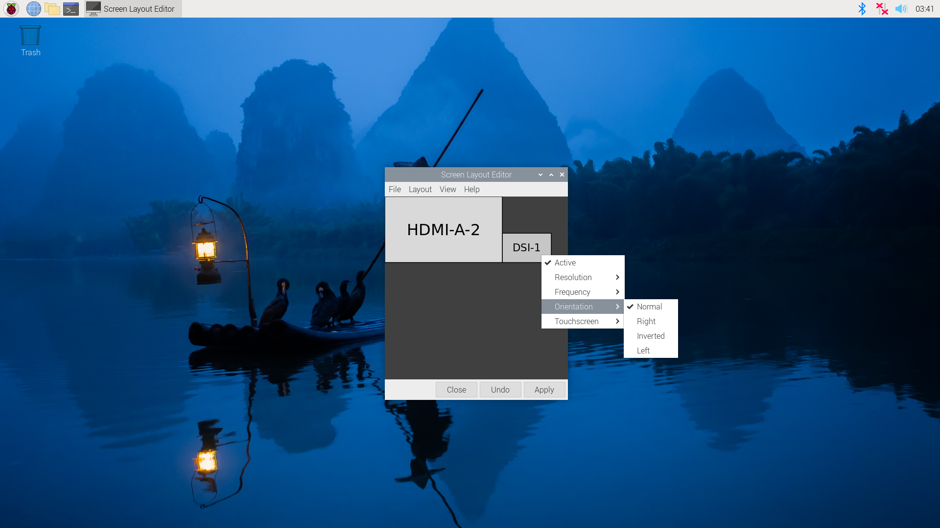
Task: Select the Inverted orientation option
Action: (650, 336)
